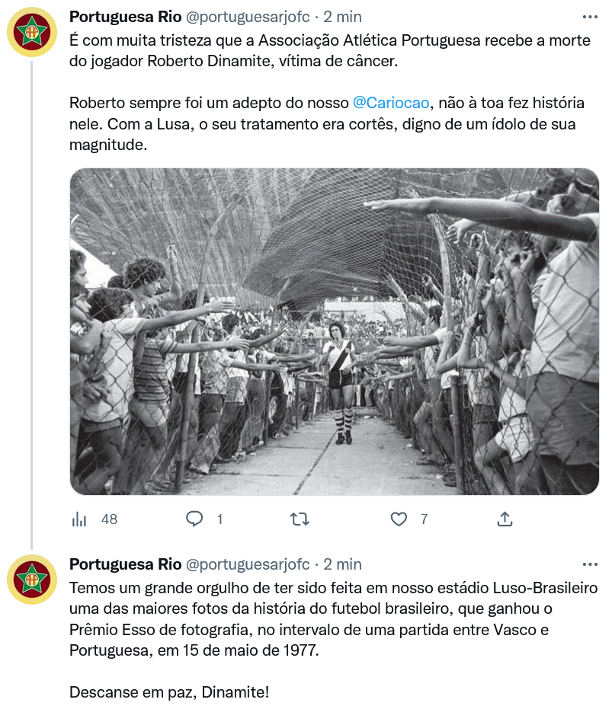The width and height of the screenshot is (612, 709).
Task: Share the first tweet via share icon
Action: coord(505,519)
